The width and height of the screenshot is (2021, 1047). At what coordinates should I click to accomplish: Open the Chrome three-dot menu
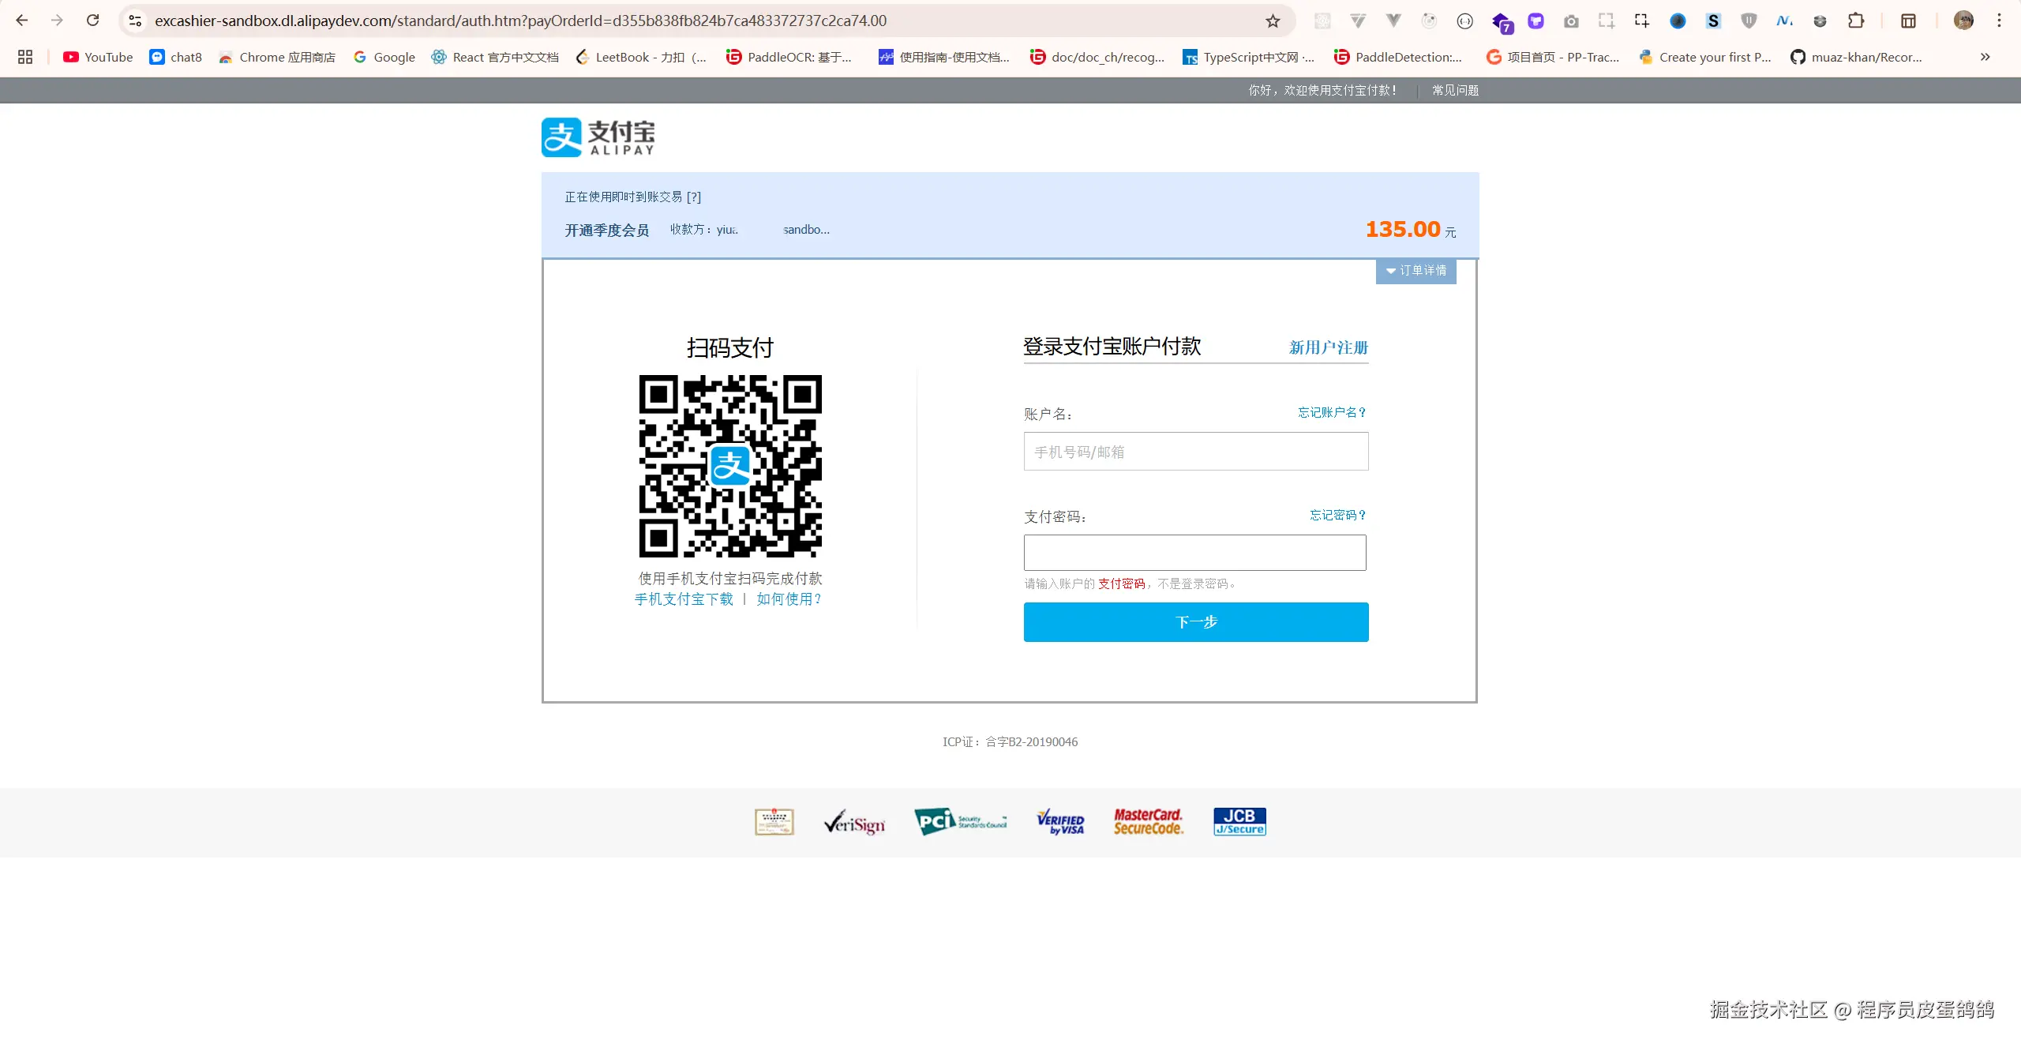[x=1998, y=21]
